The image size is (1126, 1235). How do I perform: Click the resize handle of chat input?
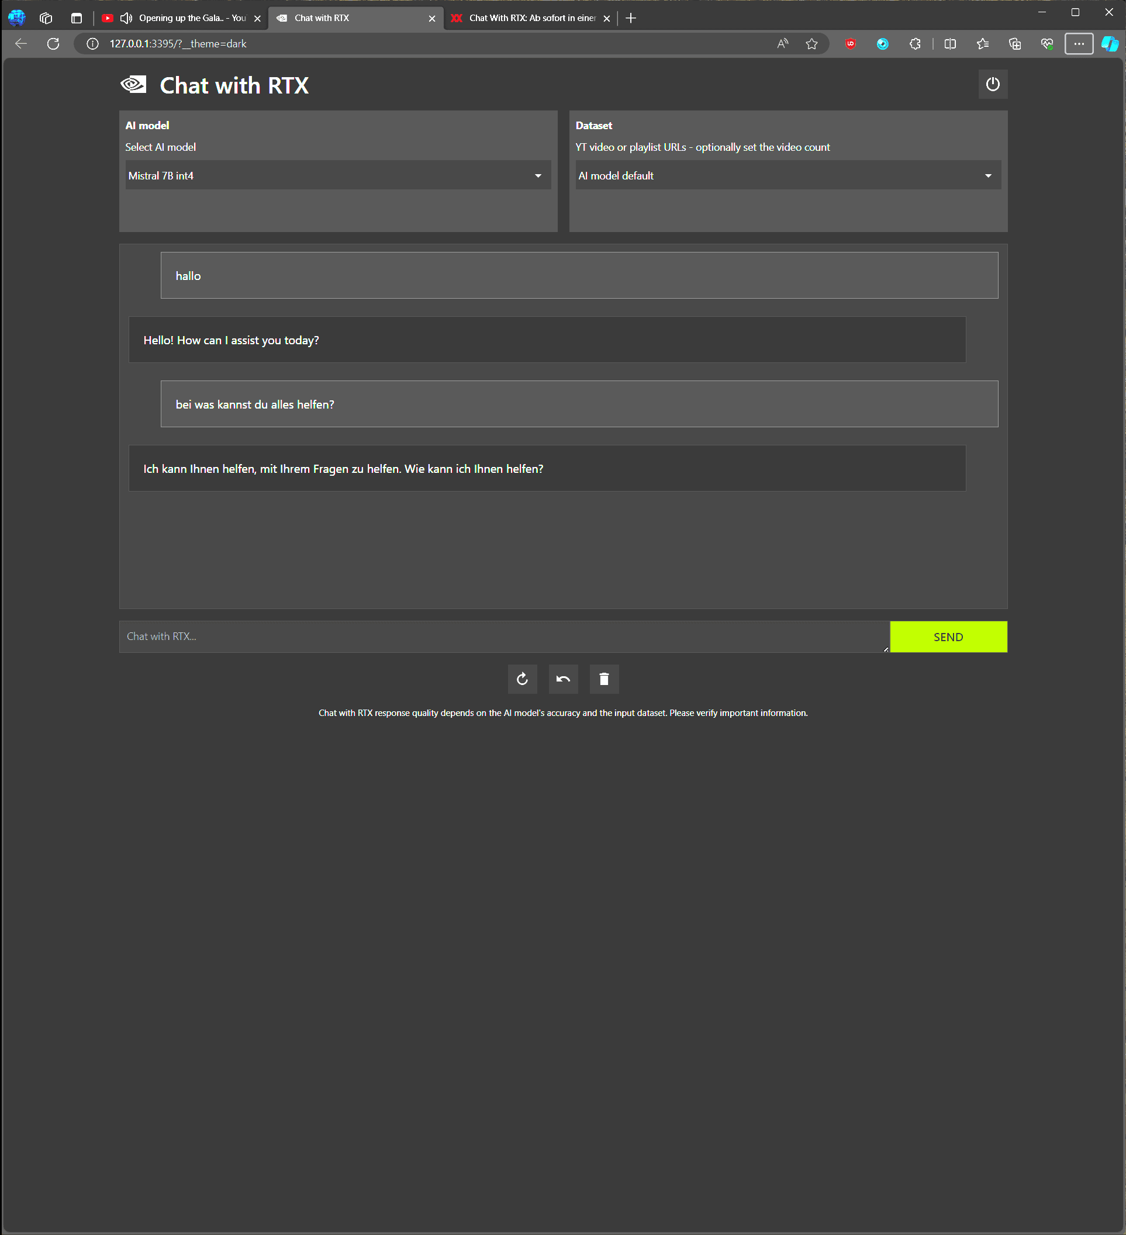tap(885, 649)
